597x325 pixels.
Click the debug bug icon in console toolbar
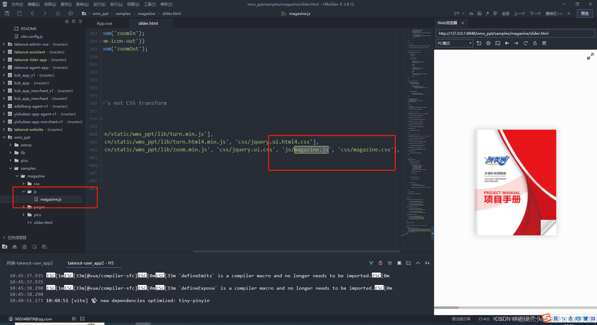coord(380,263)
